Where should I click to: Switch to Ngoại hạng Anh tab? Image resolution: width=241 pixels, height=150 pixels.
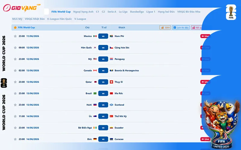pos(83,12)
